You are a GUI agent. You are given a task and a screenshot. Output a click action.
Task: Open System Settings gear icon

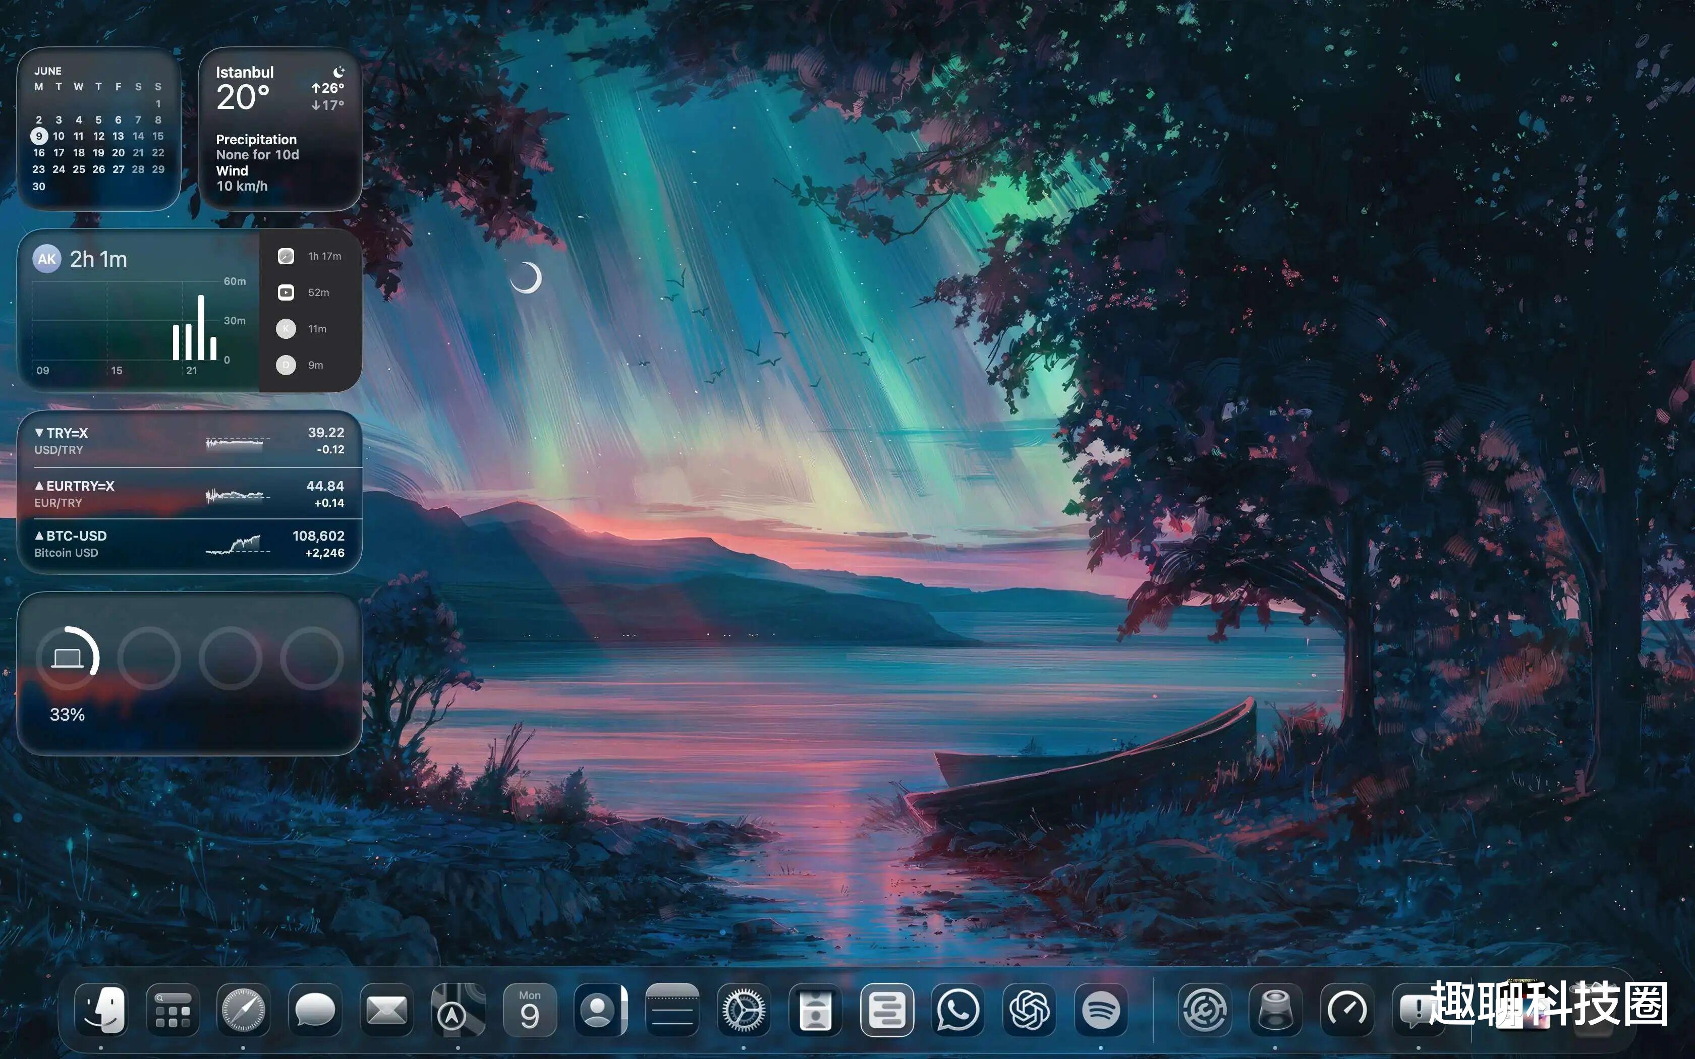click(743, 1010)
